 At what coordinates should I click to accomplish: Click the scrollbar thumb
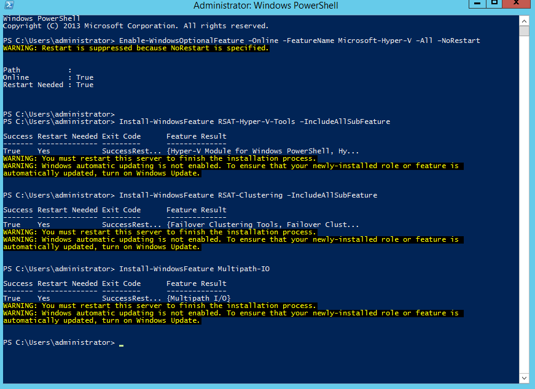525,31
